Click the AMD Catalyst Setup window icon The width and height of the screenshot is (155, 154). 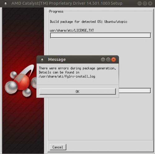[6, 3]
